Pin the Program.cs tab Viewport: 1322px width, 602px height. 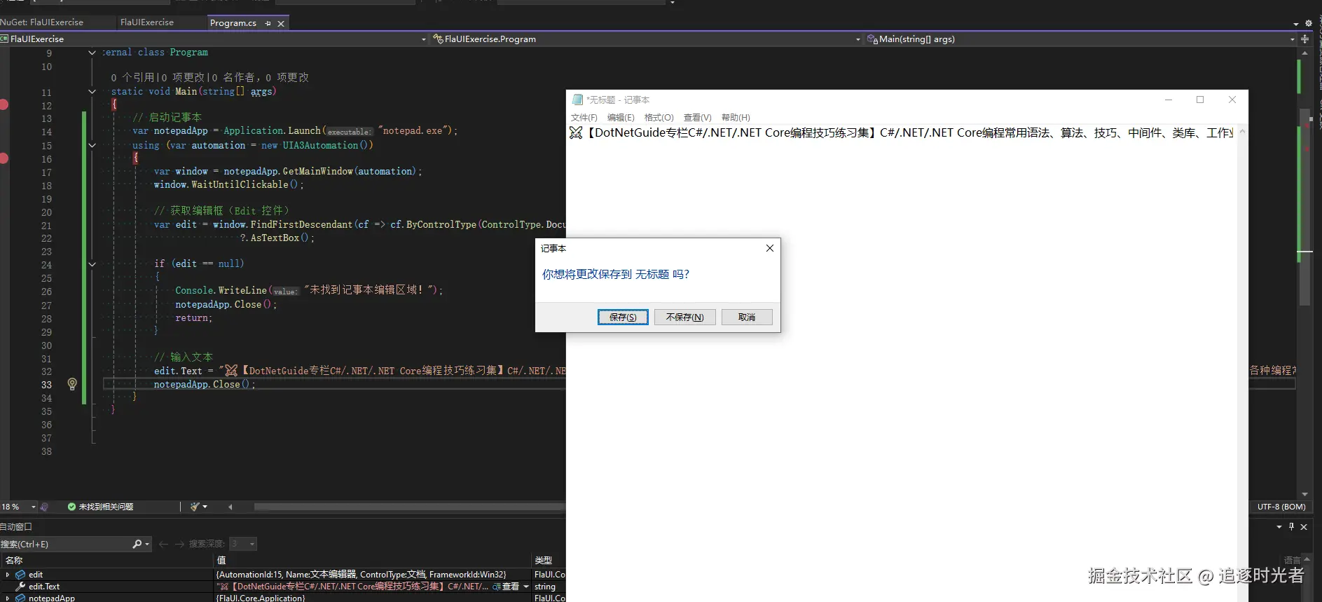click(268, 23)
